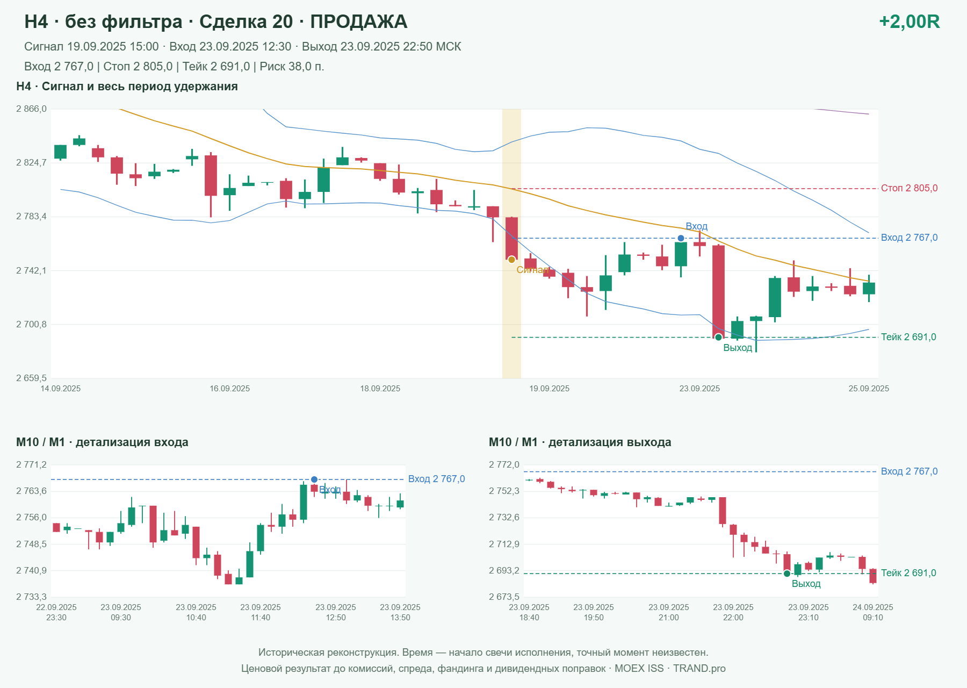Click the '16.09.2025' date axis label

[x=230, y=389]
